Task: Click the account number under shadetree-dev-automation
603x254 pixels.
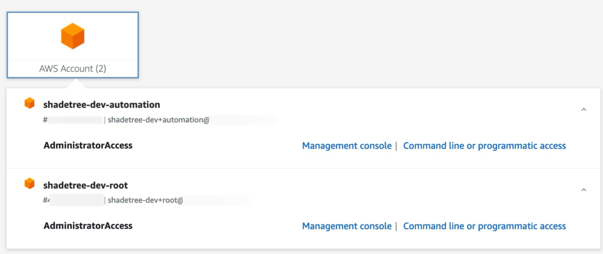Action: [x=74, y=120]
